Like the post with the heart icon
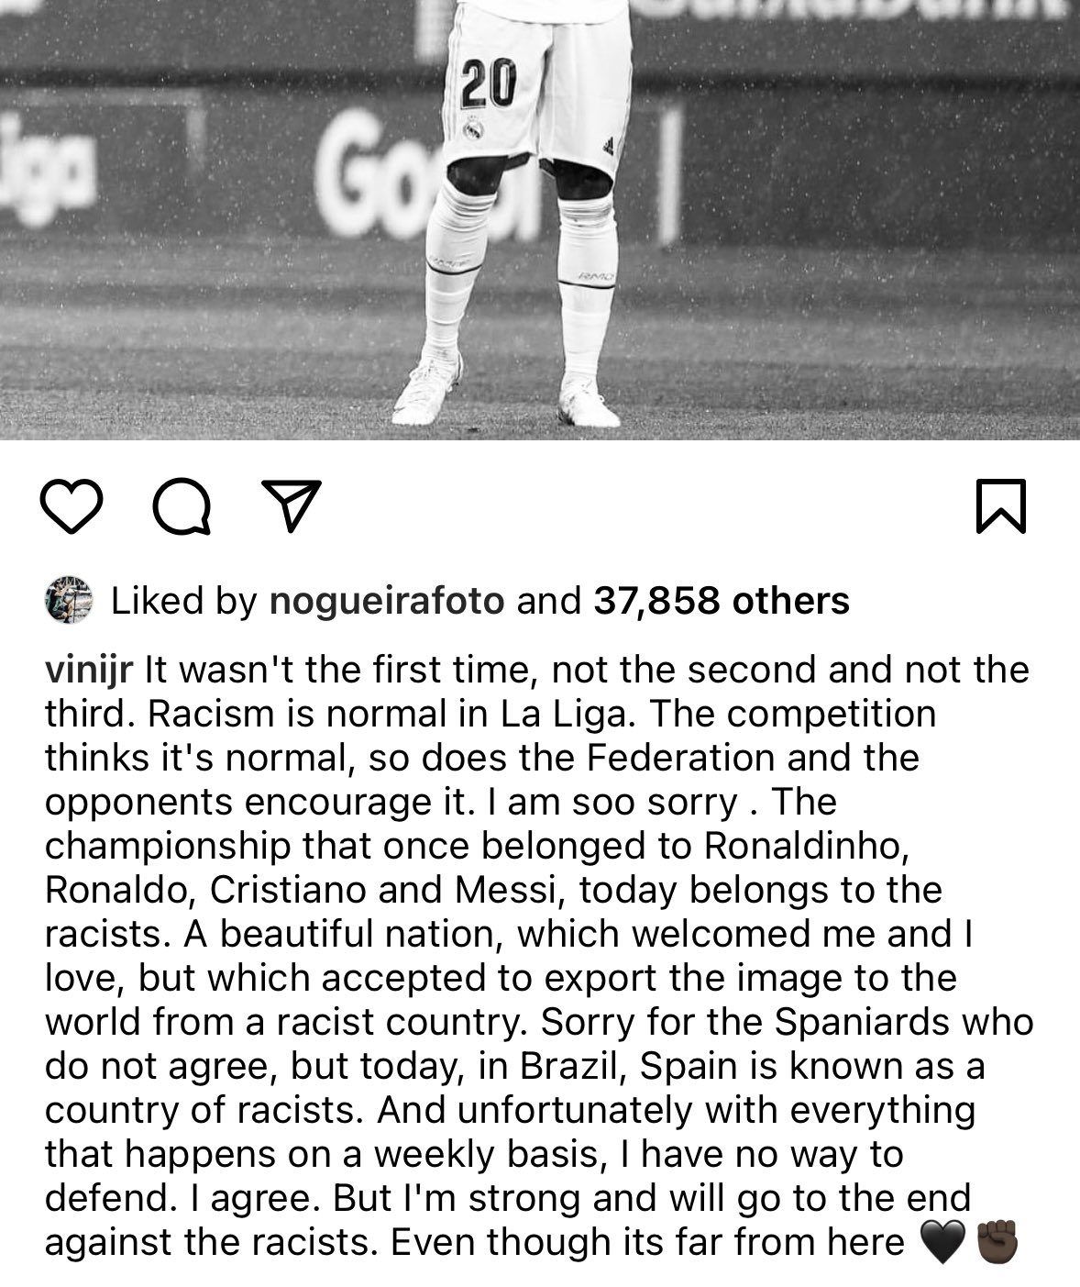1080x1287 pixels. pos(72,505)
